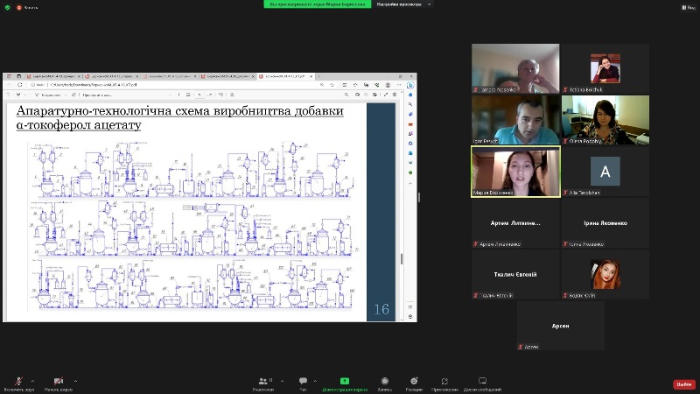Click green tree icon in Edge sidebar

point(410,172)
